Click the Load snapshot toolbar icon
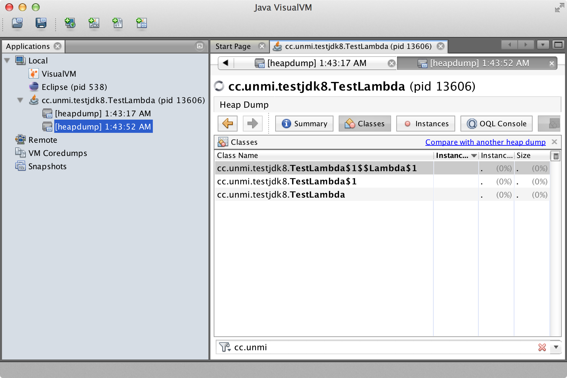This screenshot has width=567, height=378. coord(17,23)
